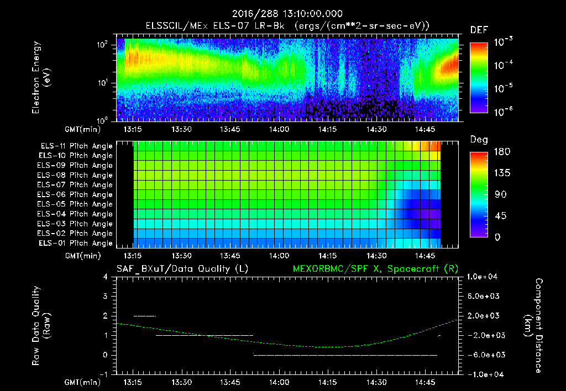
Task: Click the 10^2 electron energy tick label
Action: point(102,45)
